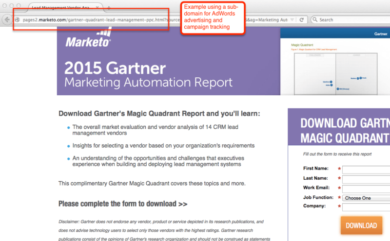Click the browser back arrow button

click(7, 19)
